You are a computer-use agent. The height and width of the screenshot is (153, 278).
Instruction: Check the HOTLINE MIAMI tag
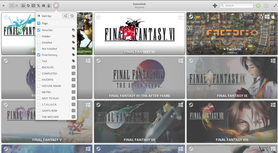(x=39, y=86)
